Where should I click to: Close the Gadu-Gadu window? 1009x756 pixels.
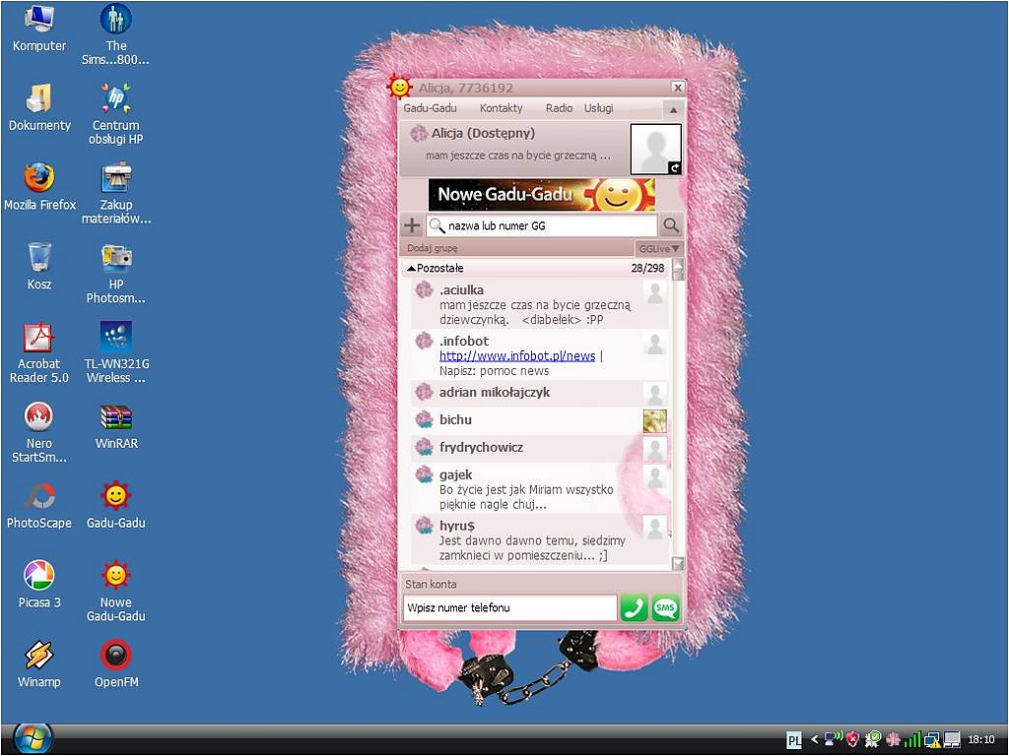point(677,88)
